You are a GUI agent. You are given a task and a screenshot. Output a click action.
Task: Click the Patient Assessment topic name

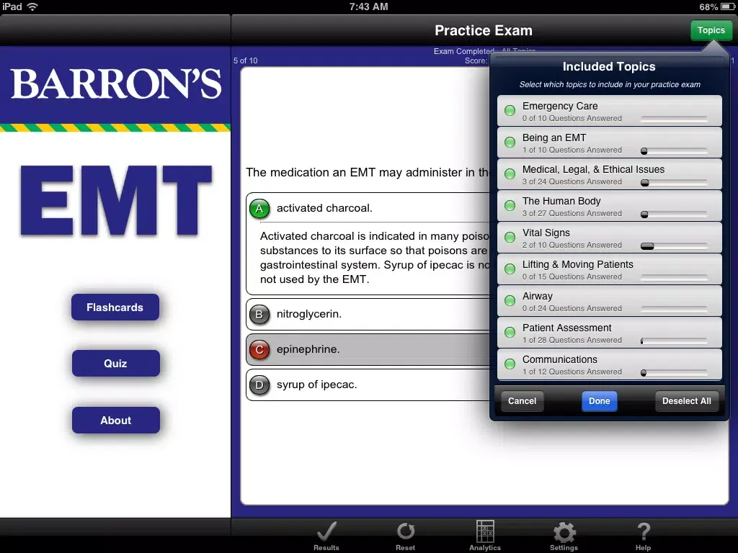tap(566, 328)
